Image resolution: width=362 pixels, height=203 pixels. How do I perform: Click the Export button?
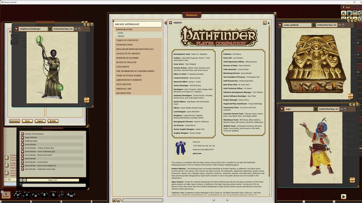coord(40,121)
